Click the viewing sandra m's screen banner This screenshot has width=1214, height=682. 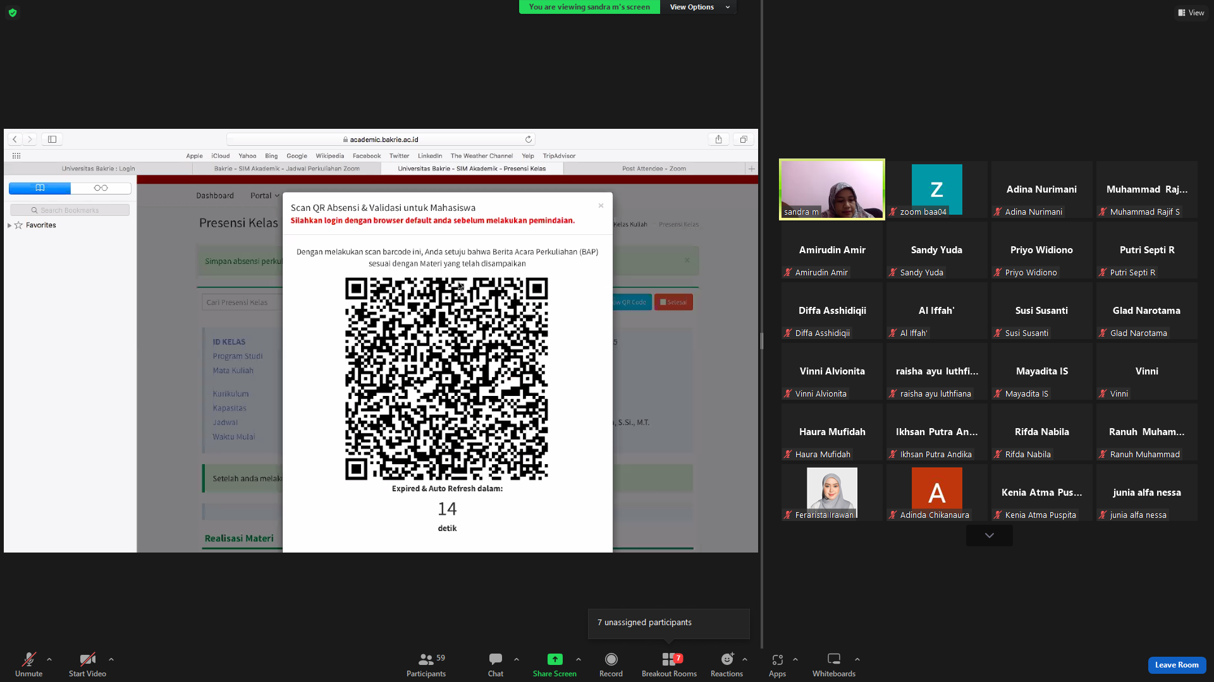[x=589, y=7]
